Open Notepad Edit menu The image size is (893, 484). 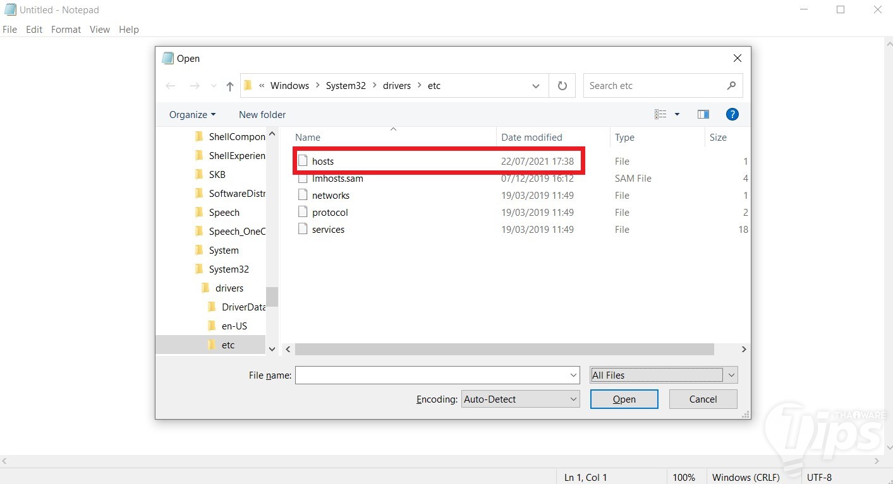click(34, 29)
